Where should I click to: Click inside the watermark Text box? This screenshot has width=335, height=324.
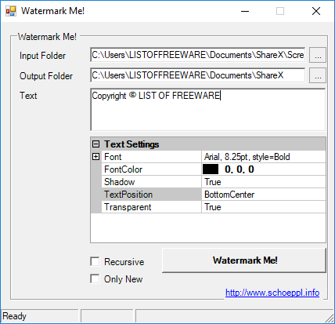(208, 110)
